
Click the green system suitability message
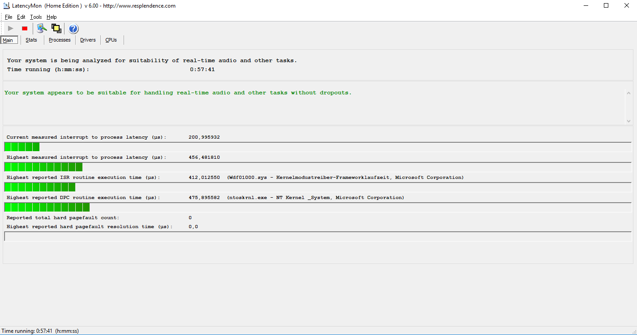(x=178, y=93)
